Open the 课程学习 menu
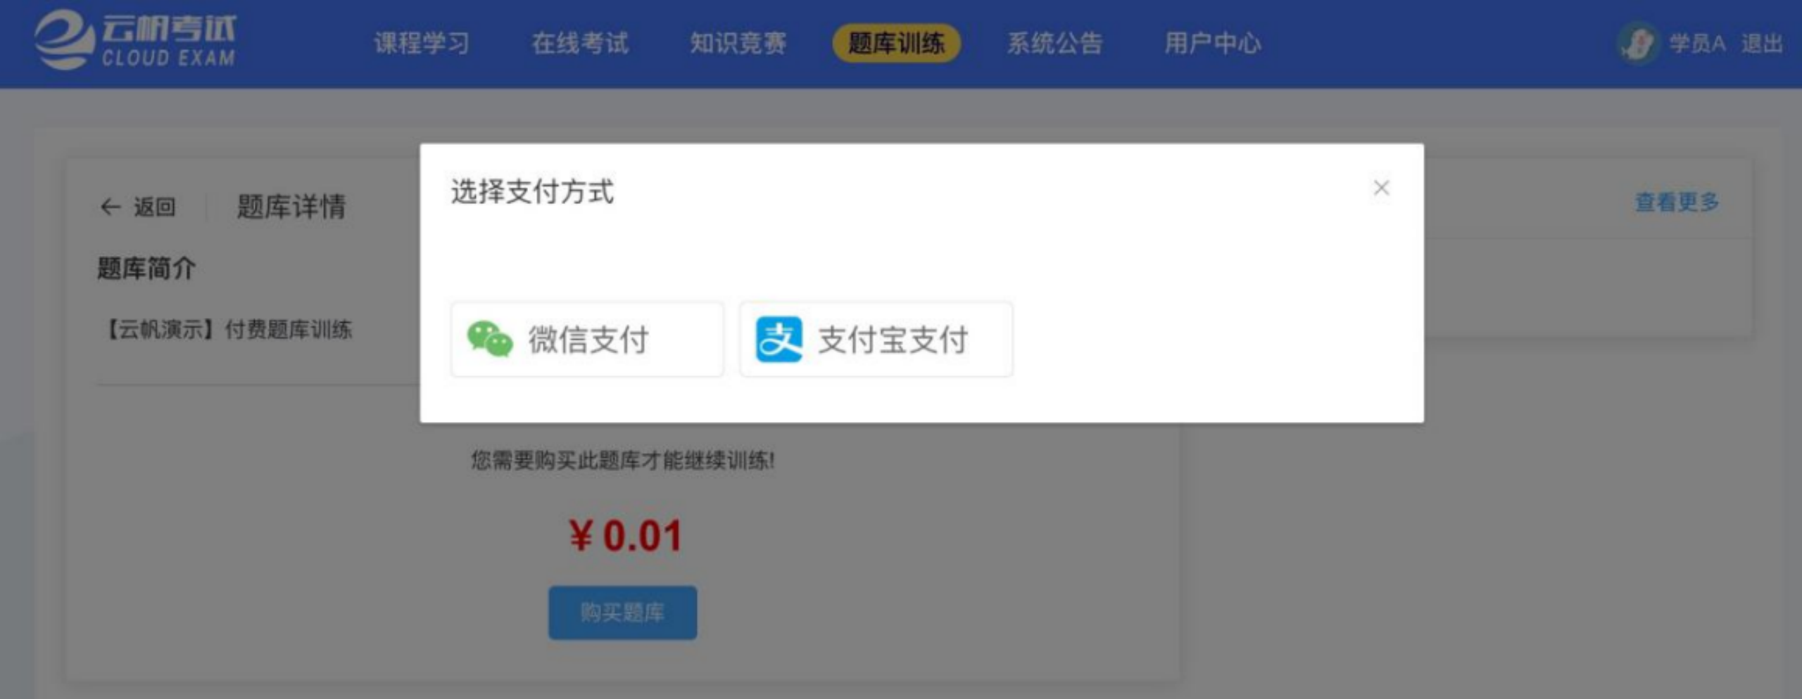The height and width of the screenshot is (699, 1802). pos(421,44)
